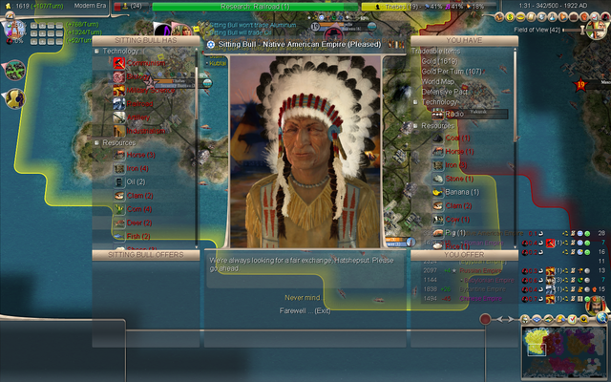Open the Finance Advisor dollar icon
The height and width of the screenshot is (382, 611).
coord(510,17)
